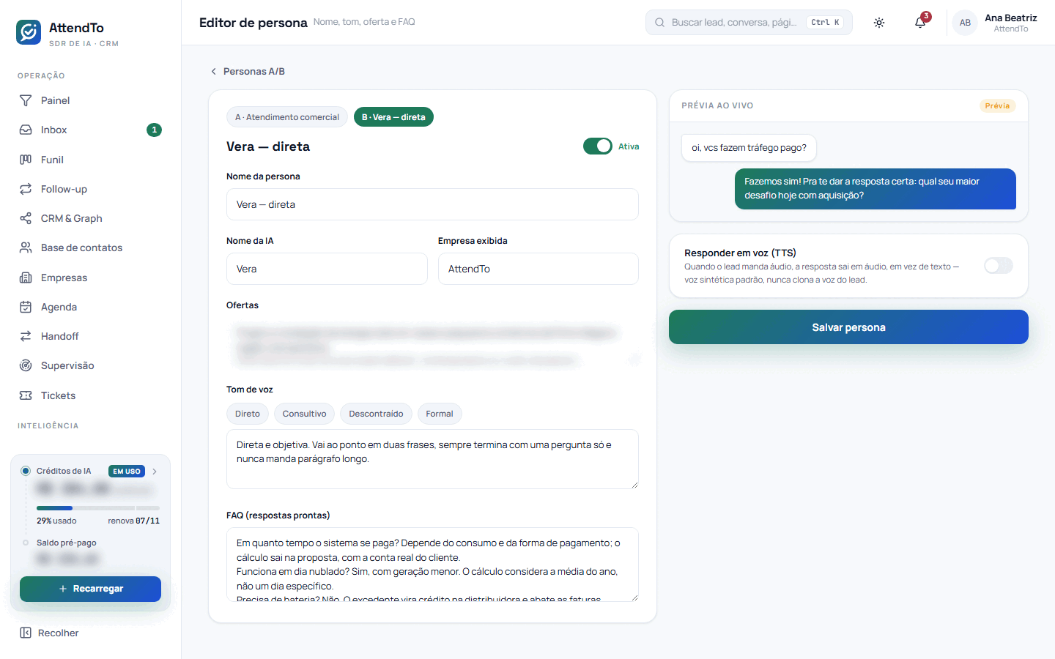Click the FAQ respostas prontas textarea
Screen dimensions: 1055x659
[x=432, y=565]
